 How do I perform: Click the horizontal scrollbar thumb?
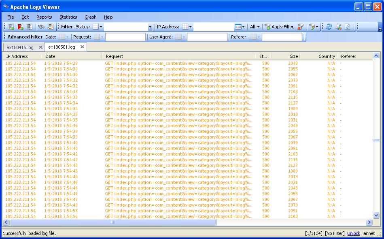[113, 222]
